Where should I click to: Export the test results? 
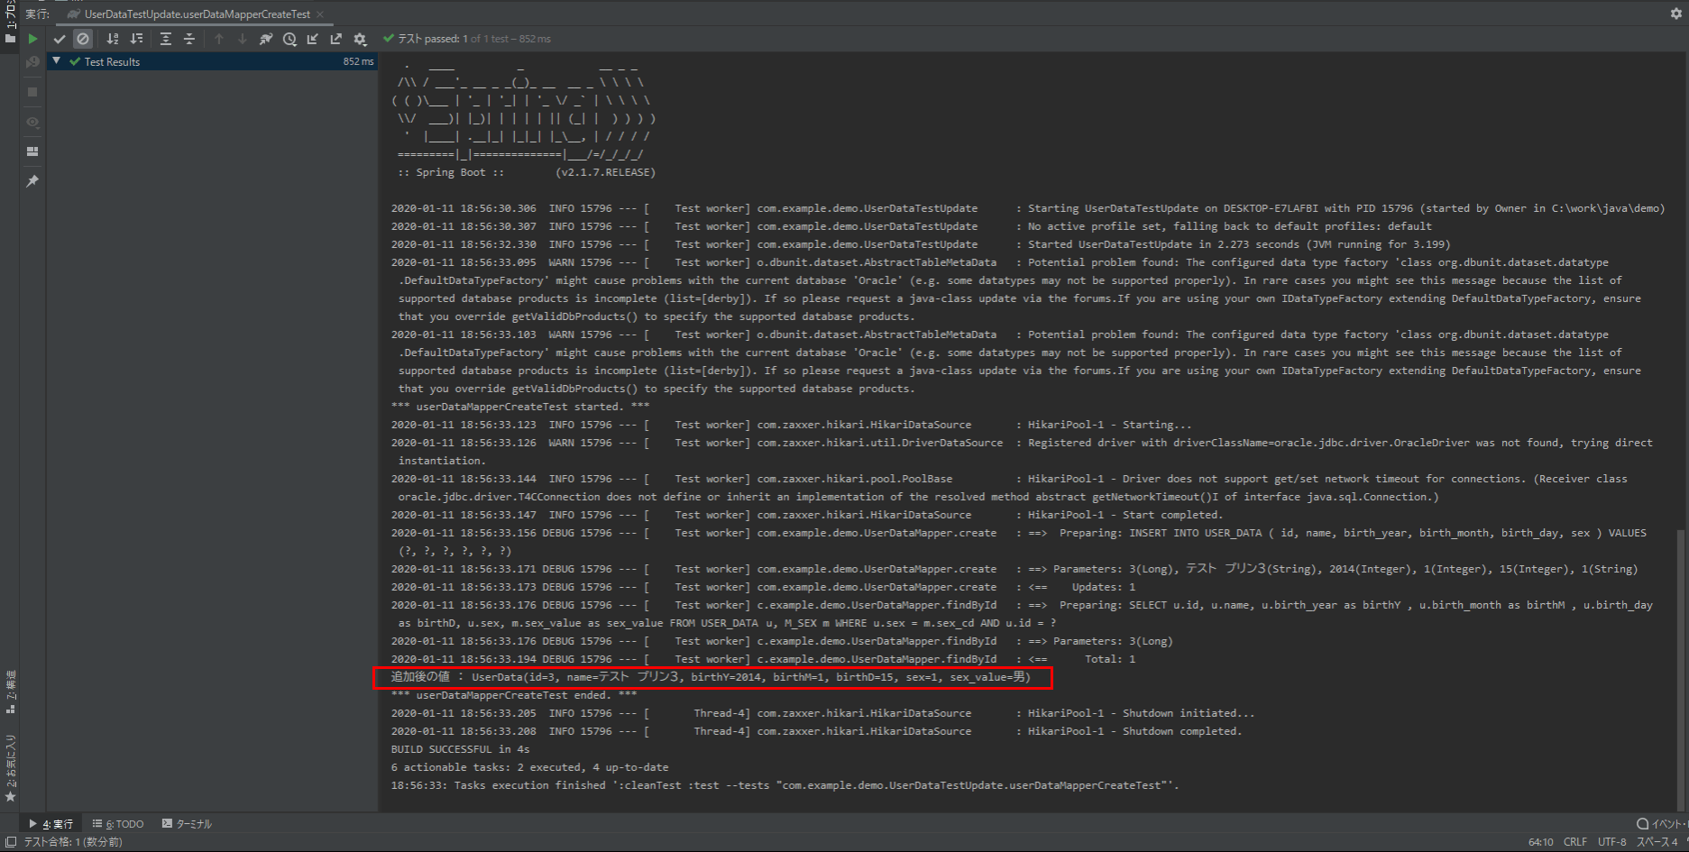(336, 39)
